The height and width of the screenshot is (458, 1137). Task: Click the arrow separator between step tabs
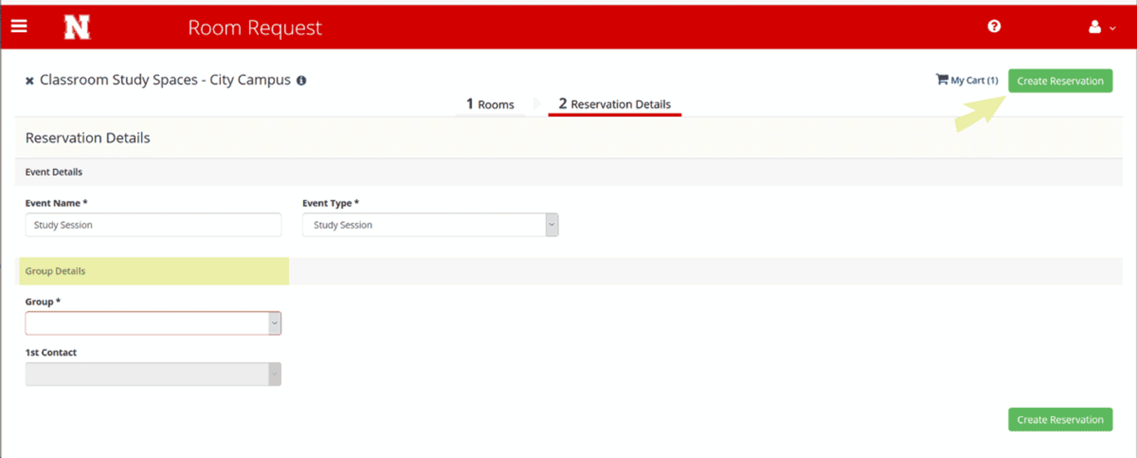point(537,104)
